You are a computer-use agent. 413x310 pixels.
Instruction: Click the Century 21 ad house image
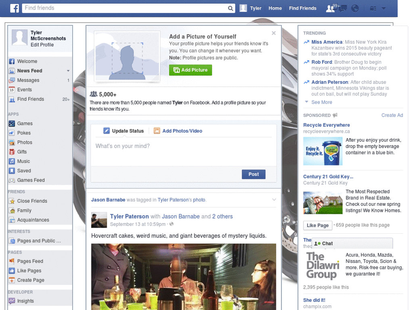click(323, 203)
